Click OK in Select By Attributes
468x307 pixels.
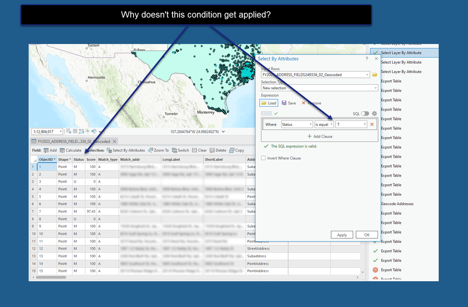(x=366, y=235)
